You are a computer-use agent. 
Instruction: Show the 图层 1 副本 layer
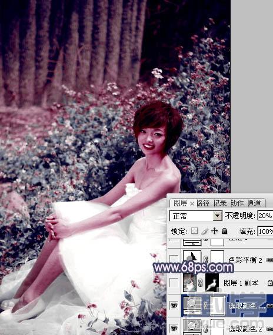pyautogui.click(x=174, y=283)
